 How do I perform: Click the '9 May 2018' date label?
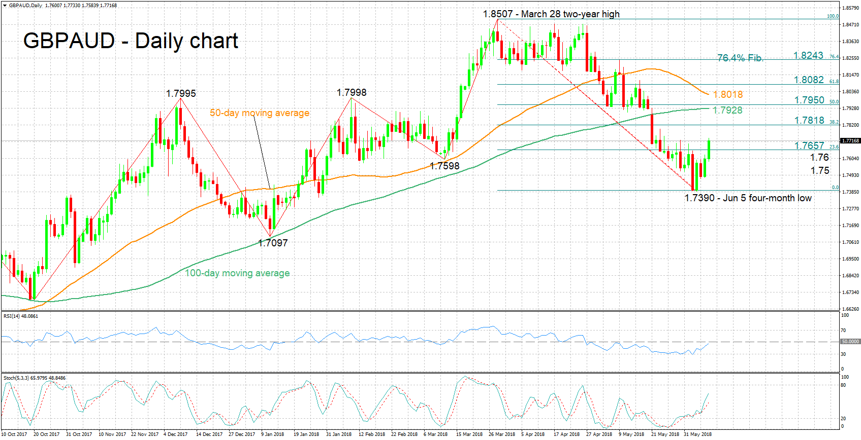pos(631,434)
